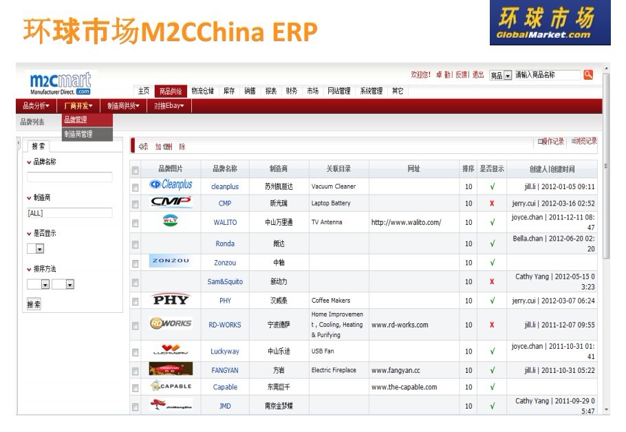This screenshot has width=626, height=432.
Task: Open the RD-WORKS brand name link
Action: pyautogui.click(x=225, y=325)
